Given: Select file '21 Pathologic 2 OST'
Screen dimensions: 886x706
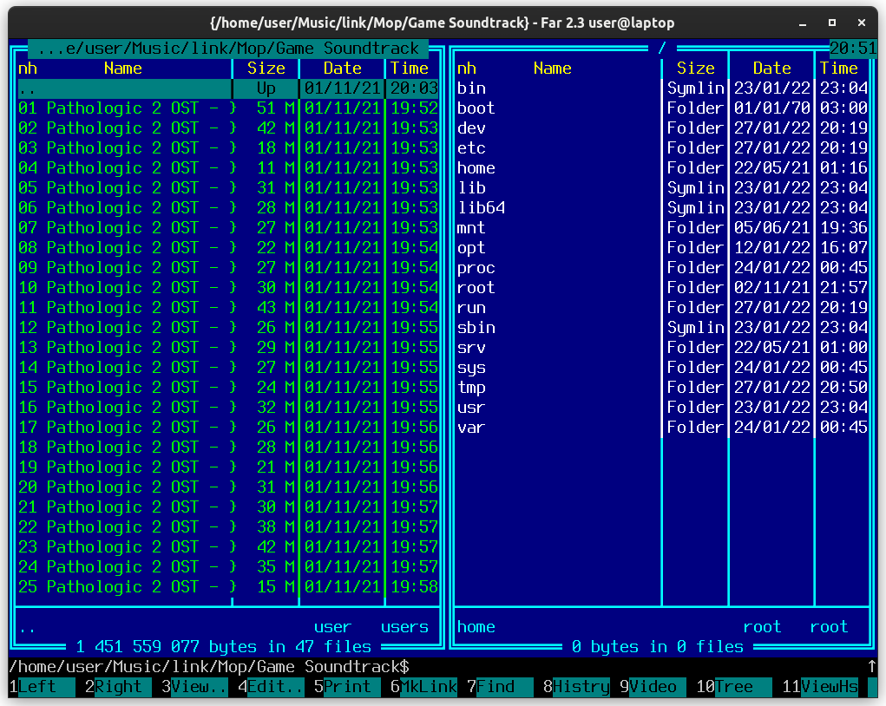Looking at the screenshot, I should click(228, 507).
